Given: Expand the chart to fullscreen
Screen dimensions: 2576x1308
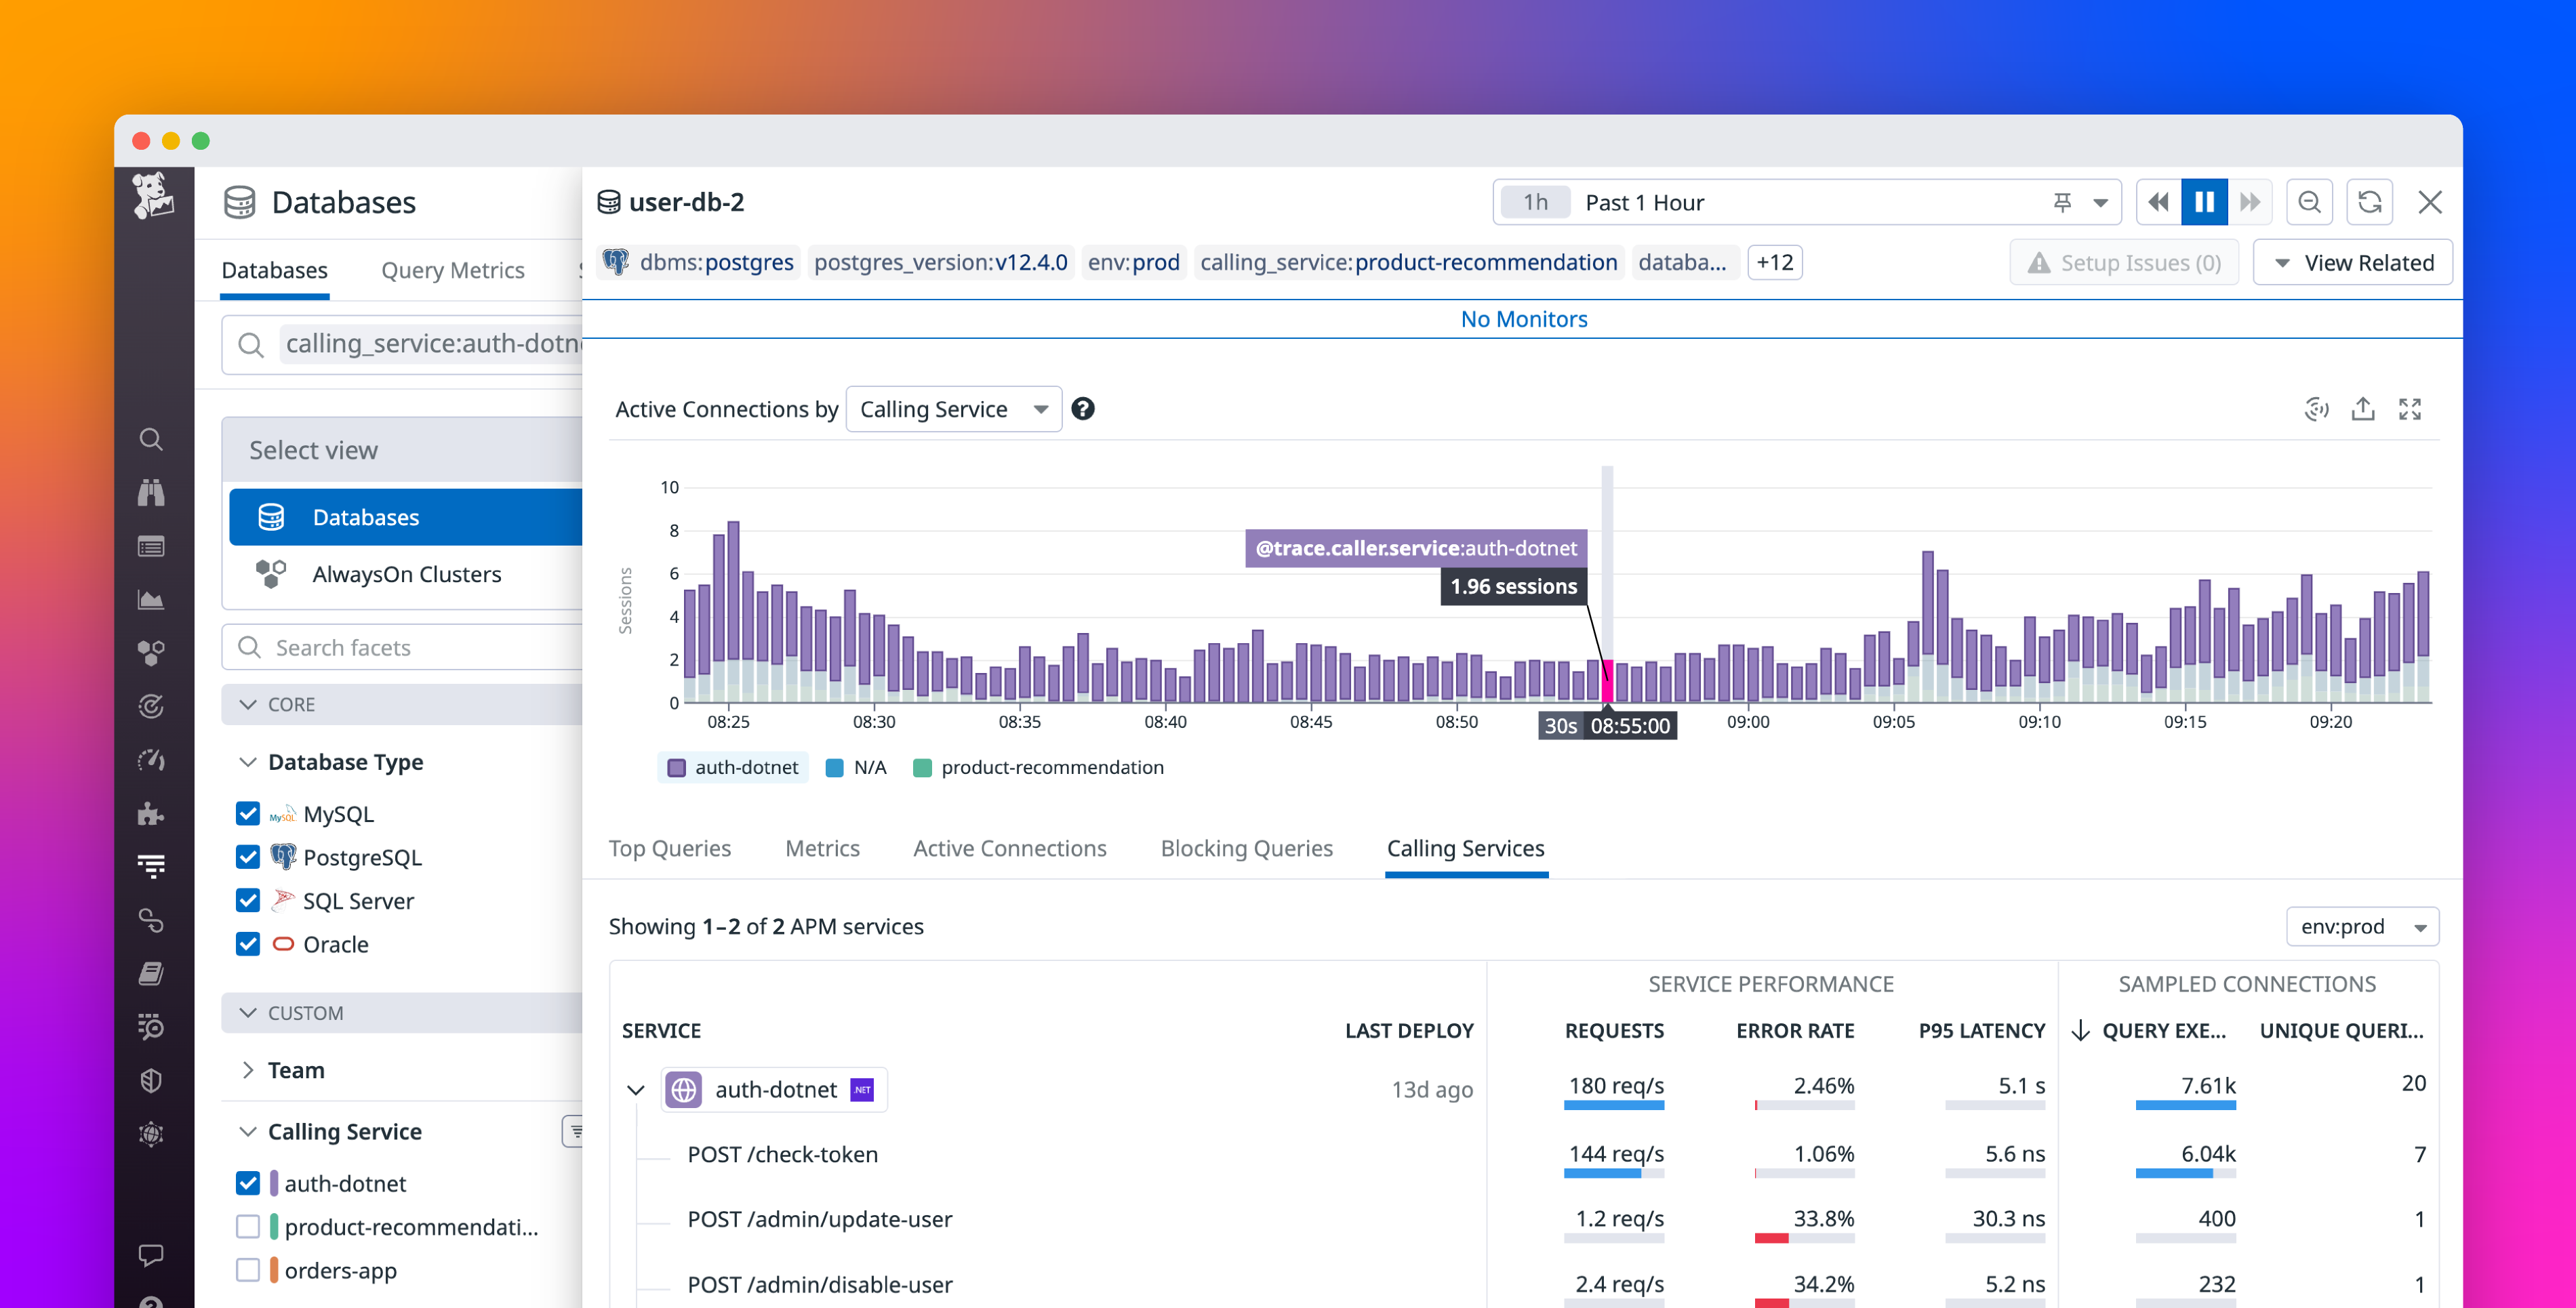Looking at the screenshot, I should click(x=2411, y=408).
